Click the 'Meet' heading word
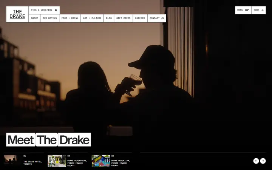Screen dimensions: 272x170 (21, 140)
